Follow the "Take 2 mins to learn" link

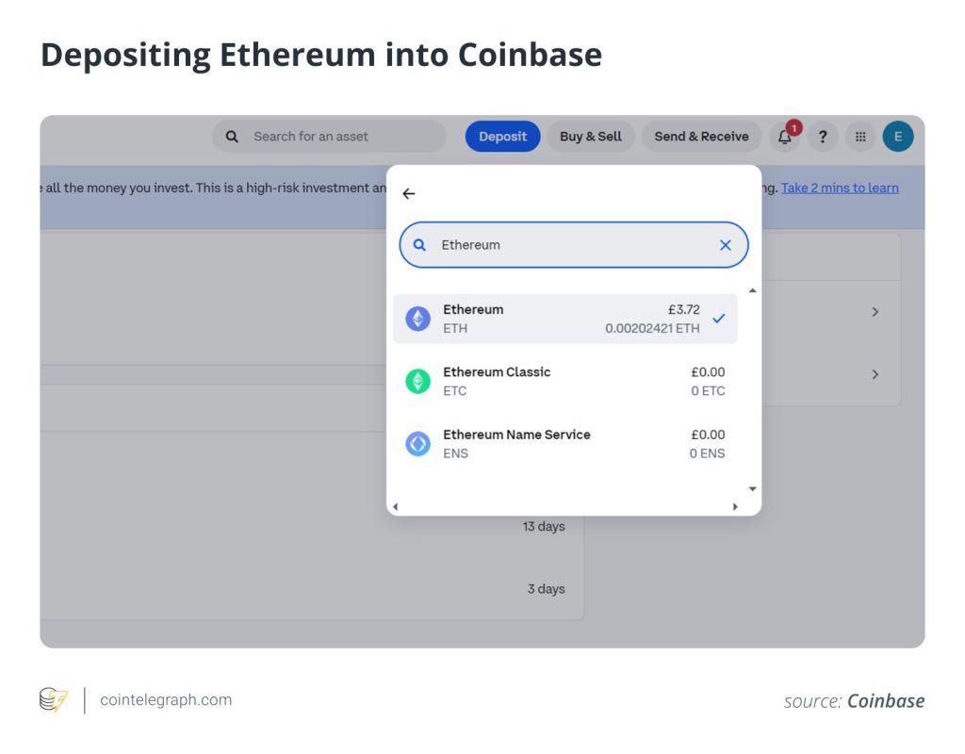[840, 188]
